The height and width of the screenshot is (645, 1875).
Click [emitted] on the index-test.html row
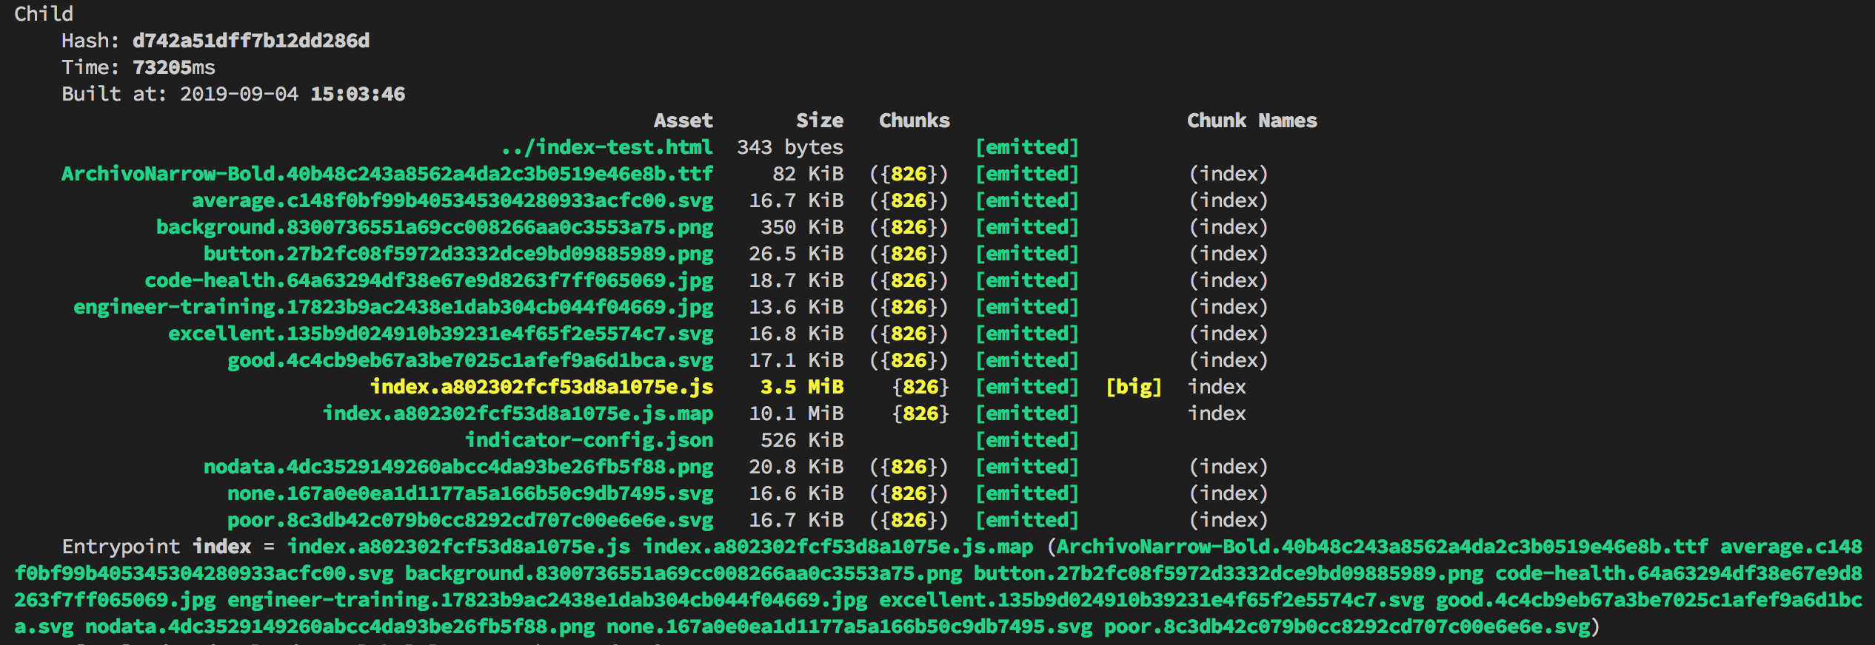pyautogui.click(x=1027, y=147)
